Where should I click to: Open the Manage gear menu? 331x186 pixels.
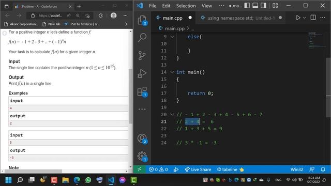pos(142,157)
